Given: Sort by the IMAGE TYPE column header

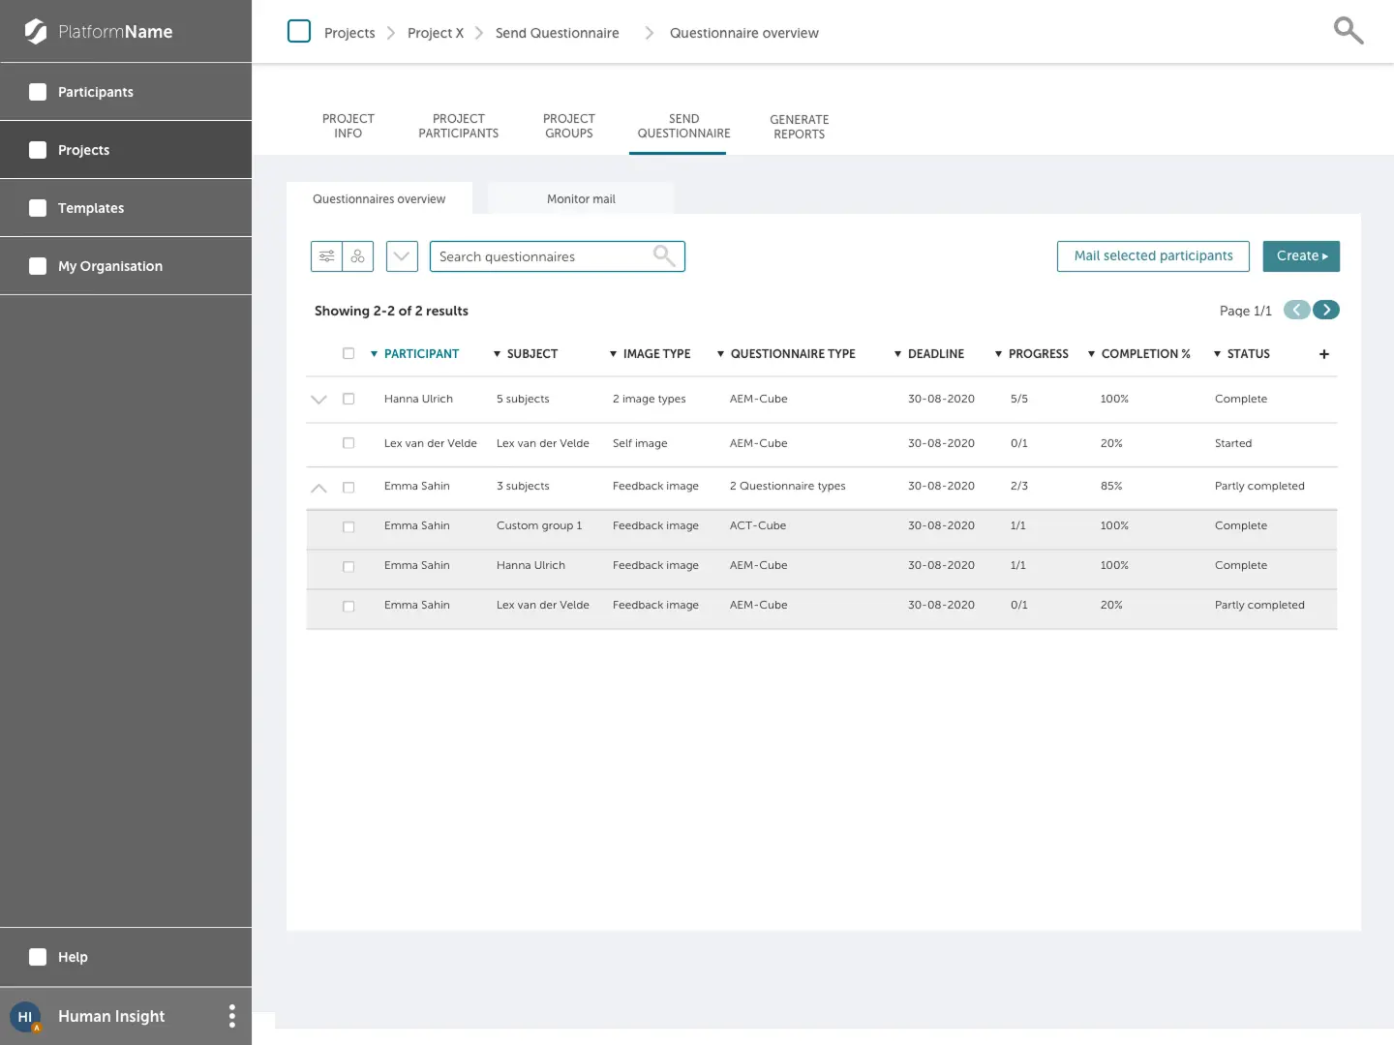Looking at the screenshot, I should coord(650,354).
